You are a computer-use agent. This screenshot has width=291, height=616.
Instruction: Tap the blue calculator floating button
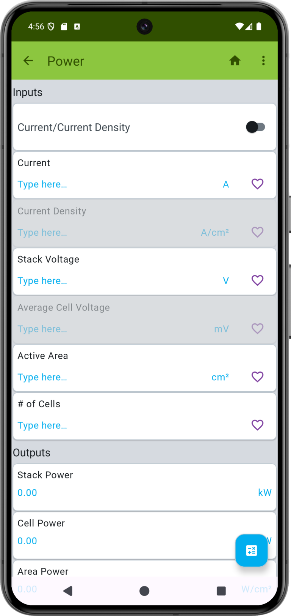tap(252, 550)
